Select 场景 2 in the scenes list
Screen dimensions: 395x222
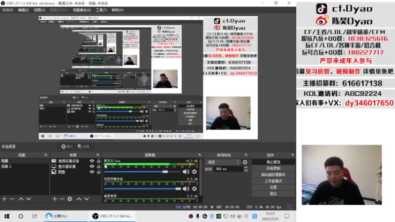point(25,166)
